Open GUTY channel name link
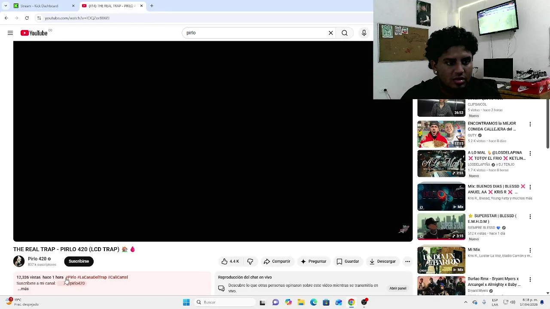 pyautogui.click(x=472, y=135)
